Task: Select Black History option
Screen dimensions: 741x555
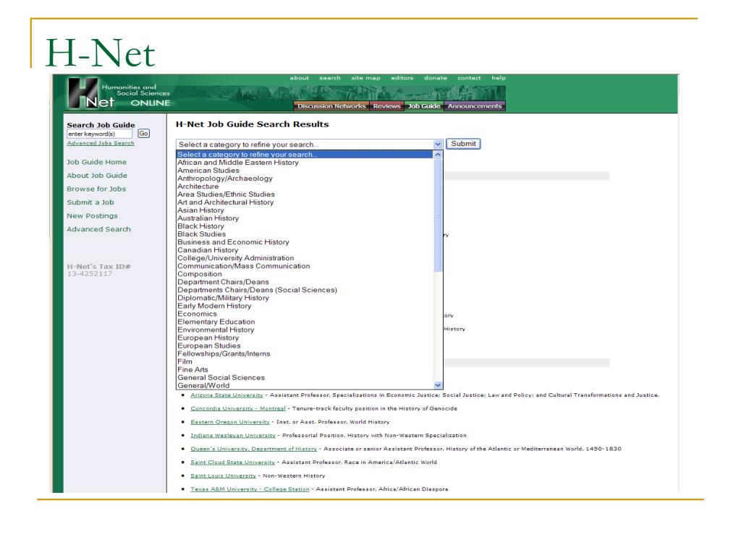Action: (x=305, y=226)
